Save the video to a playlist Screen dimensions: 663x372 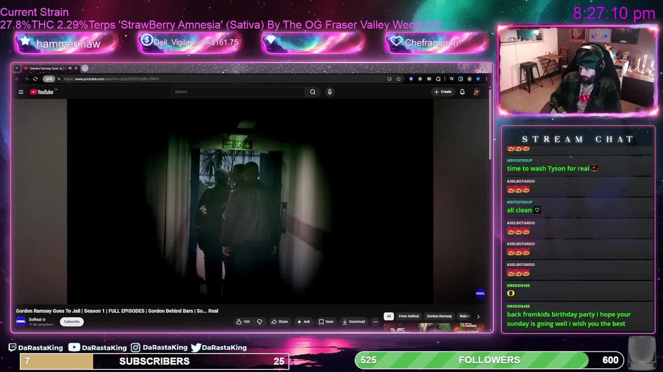[x=326, y=321]
